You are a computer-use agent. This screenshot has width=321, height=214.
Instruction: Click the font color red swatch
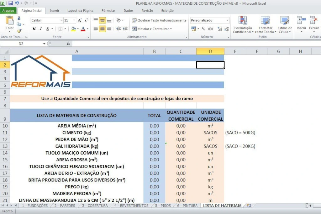82,29
